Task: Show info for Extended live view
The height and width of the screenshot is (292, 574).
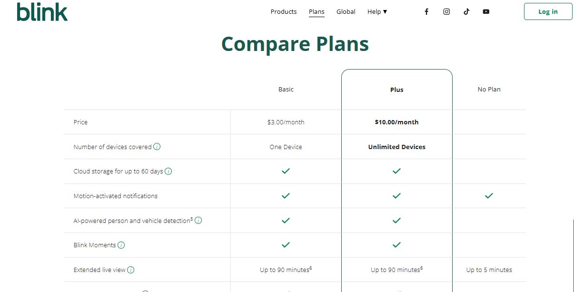Action: click(131, 270)
